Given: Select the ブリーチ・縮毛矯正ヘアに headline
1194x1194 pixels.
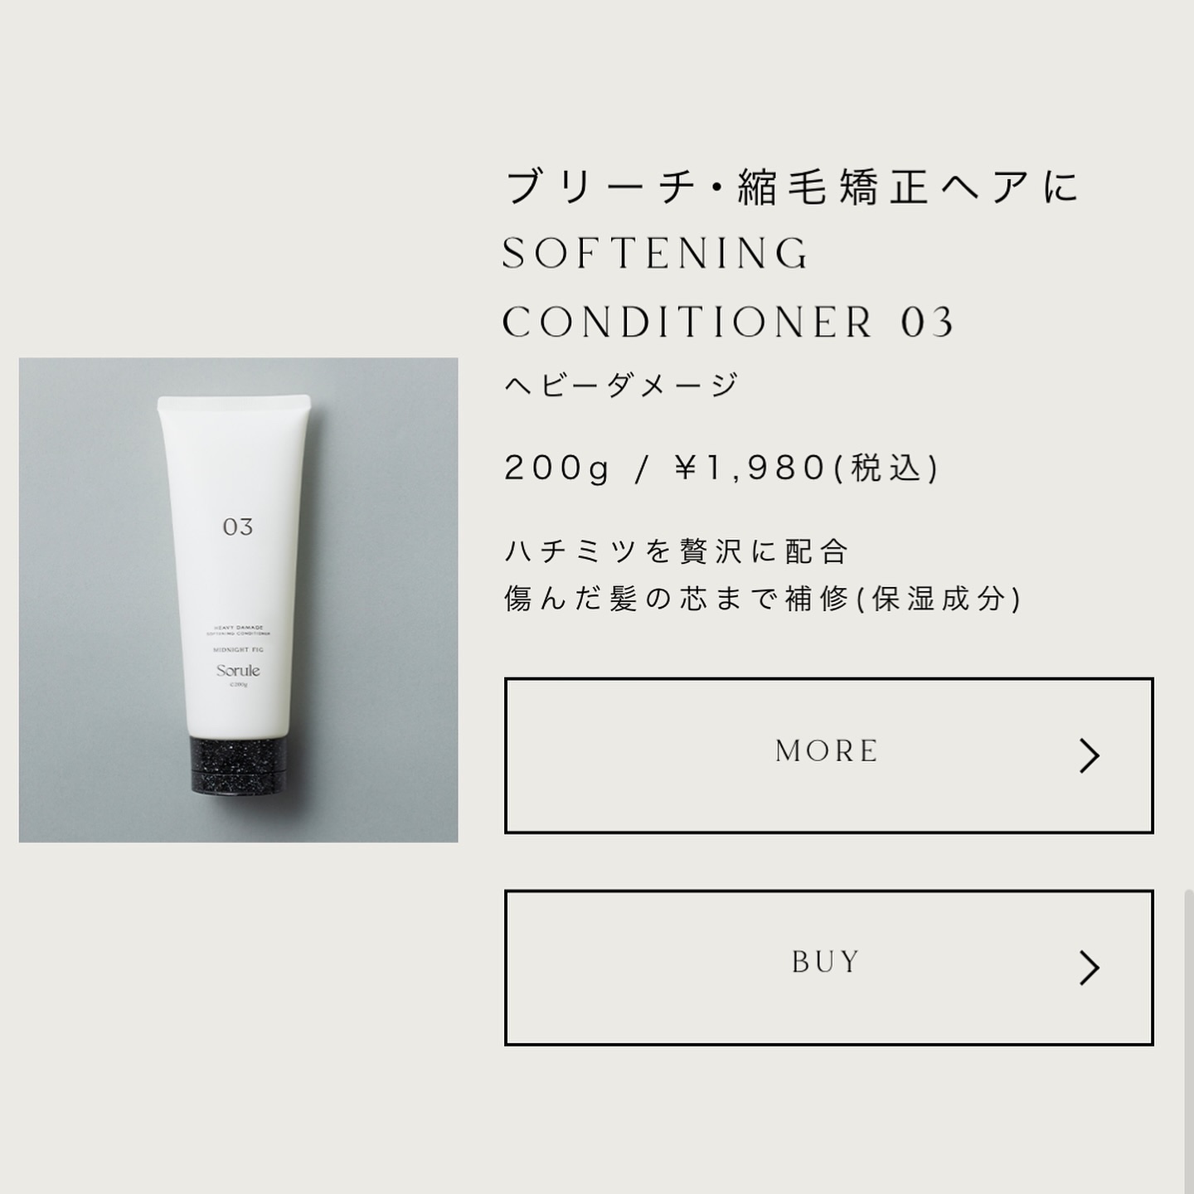Looking at the screenshot, I should [793, 186].
